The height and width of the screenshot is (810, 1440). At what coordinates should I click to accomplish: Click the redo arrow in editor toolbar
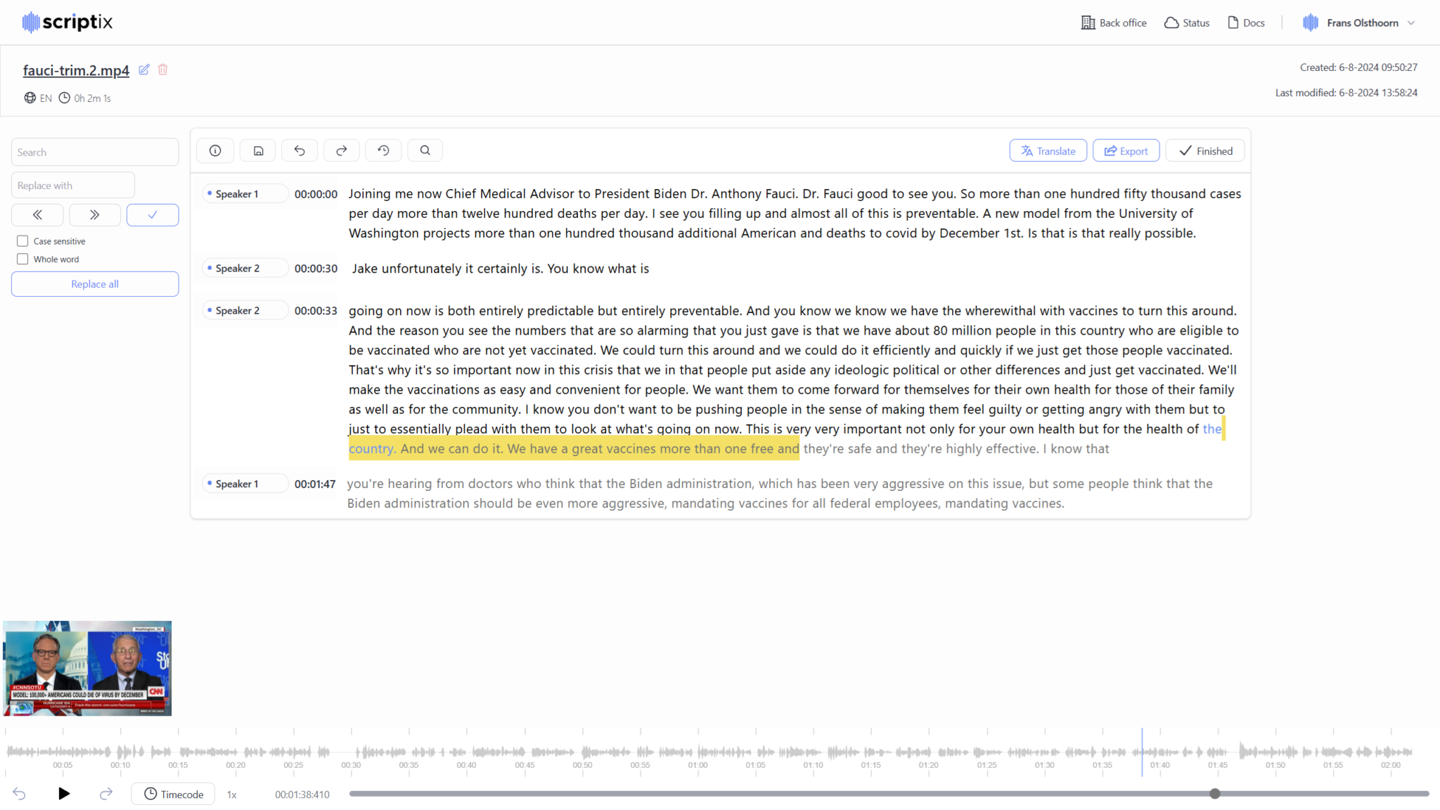(342, 150)
